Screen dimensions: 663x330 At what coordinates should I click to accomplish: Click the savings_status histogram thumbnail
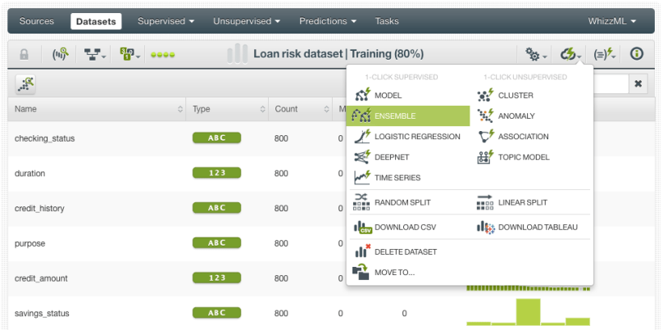point(528,311)
